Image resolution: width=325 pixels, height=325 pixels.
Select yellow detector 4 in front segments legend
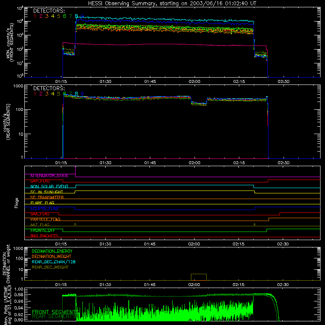53,16
